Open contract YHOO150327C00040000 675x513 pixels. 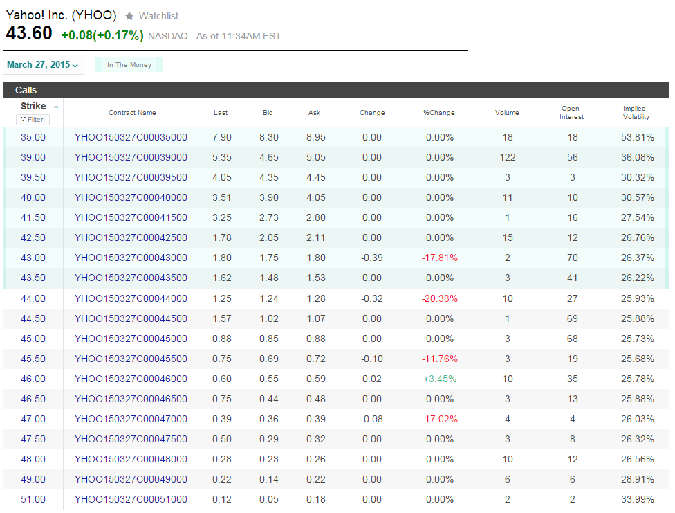131,197
